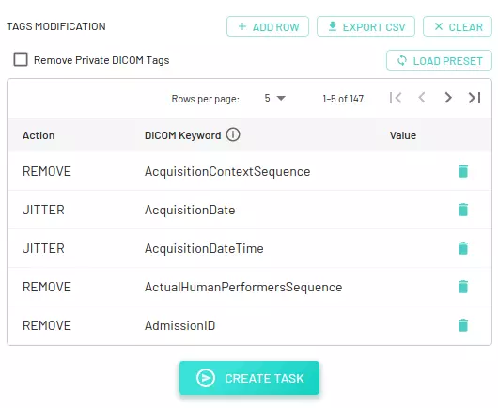Screen dimensions: 498x408
Task: Open the LOAD PRESET option
Action: 439,60
